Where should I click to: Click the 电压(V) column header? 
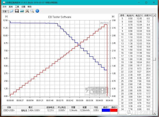pos(139,15)
